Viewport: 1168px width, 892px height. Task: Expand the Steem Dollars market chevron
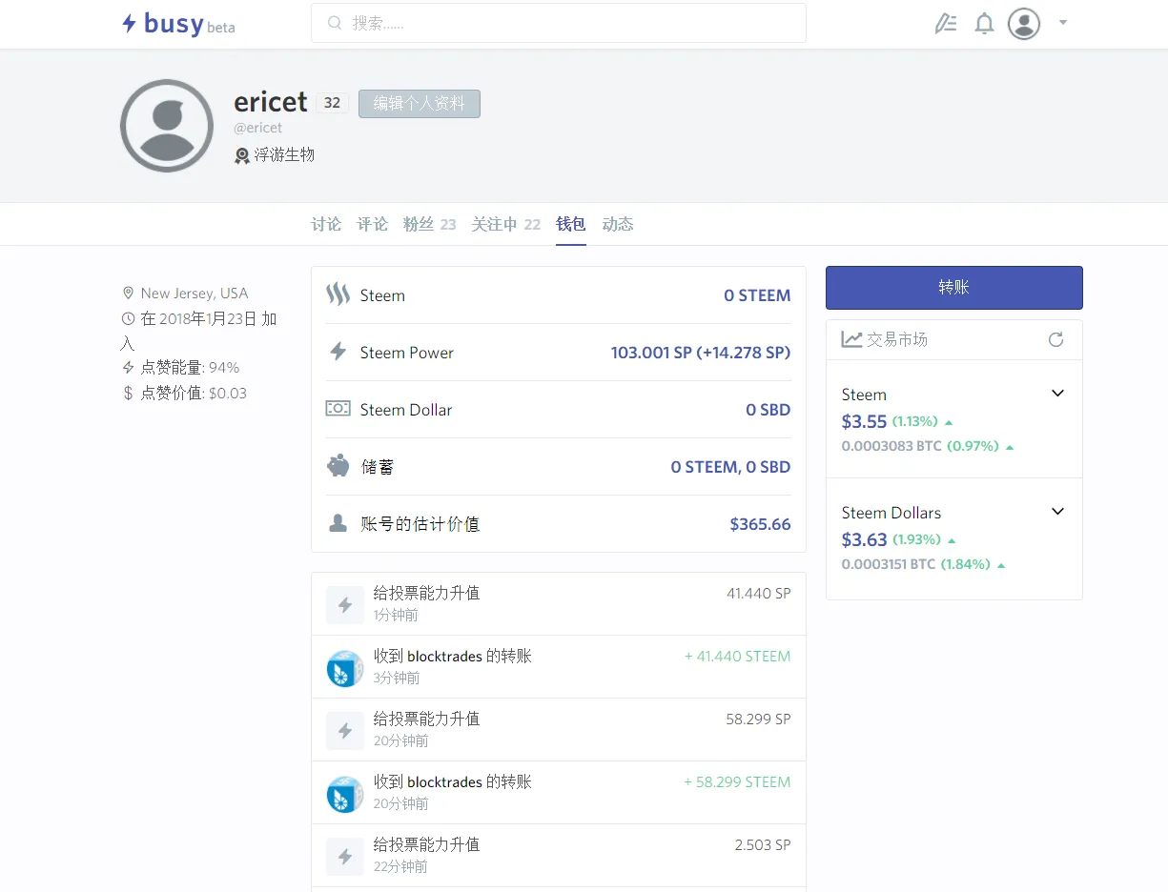[x=1057, y=512]
